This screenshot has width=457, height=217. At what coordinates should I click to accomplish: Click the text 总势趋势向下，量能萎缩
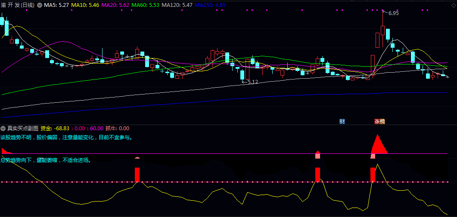(29, 160)
